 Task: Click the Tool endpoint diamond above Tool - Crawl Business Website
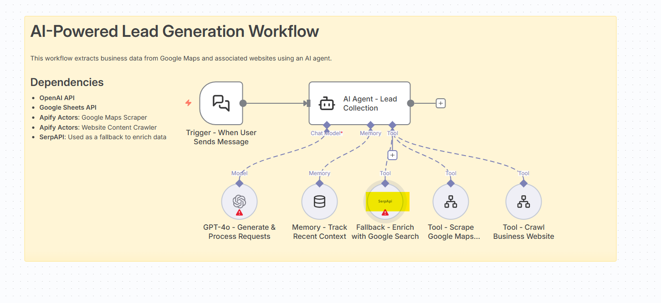523,183
